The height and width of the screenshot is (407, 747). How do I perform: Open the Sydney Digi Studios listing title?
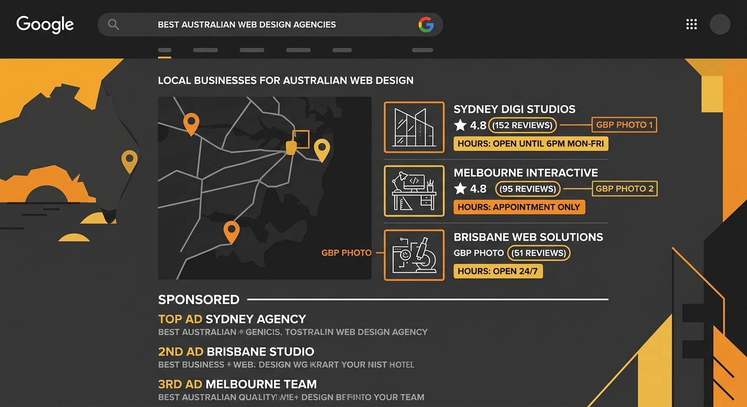[514, 109]
